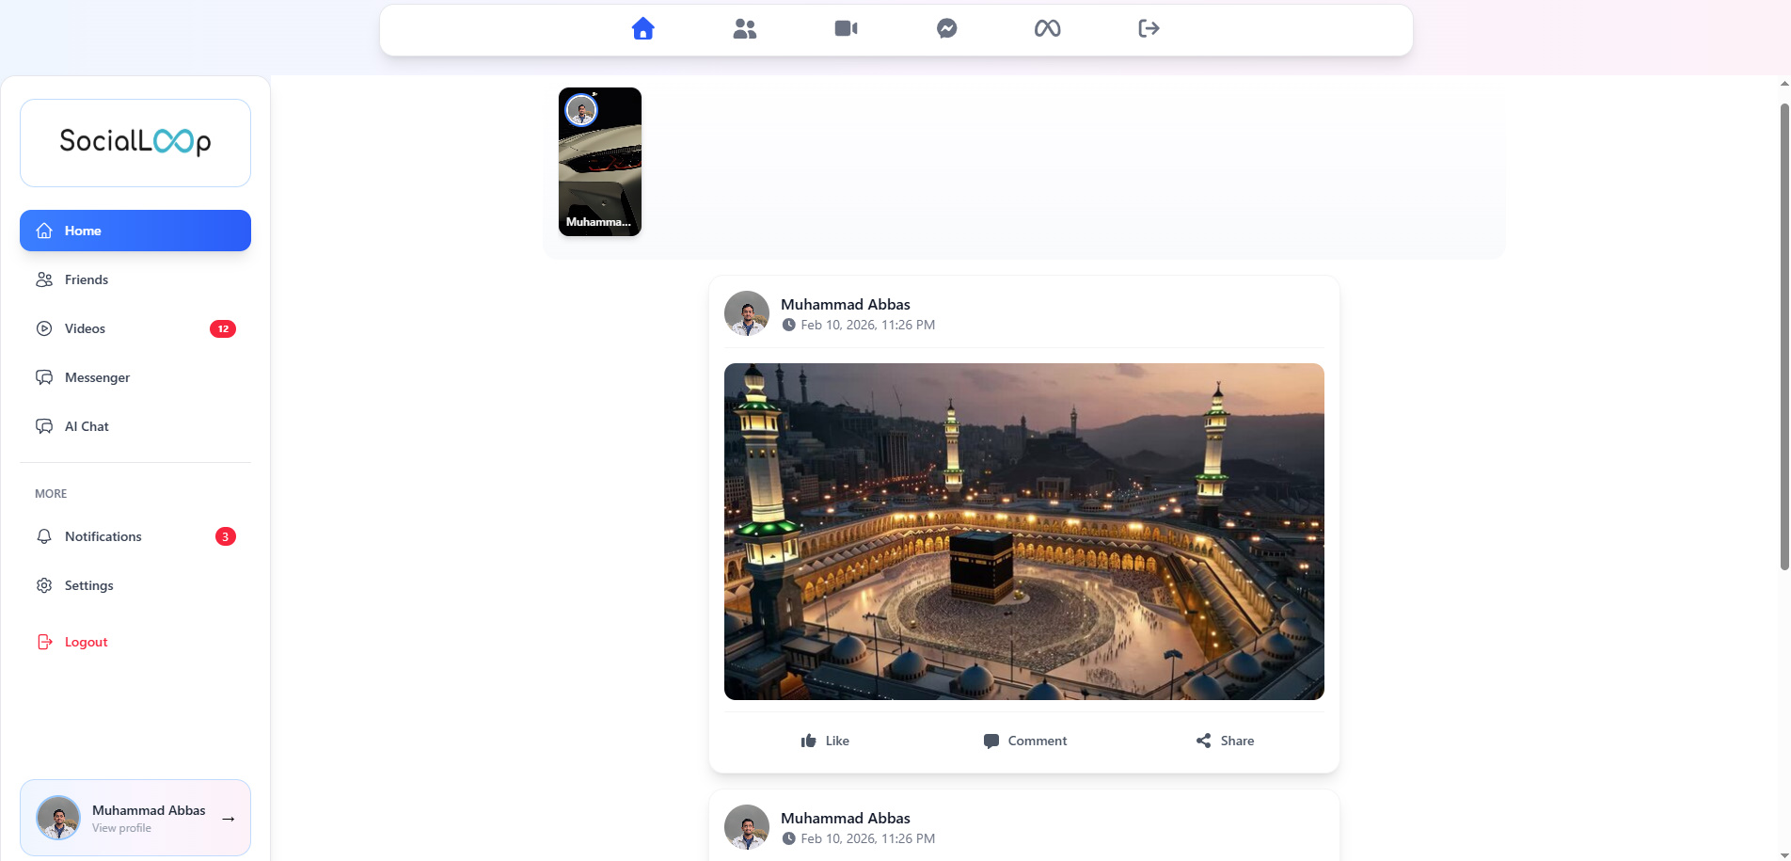Click the home icon in top navigation bar
This screenshot has width=1791, height=861.
[642, 29]
